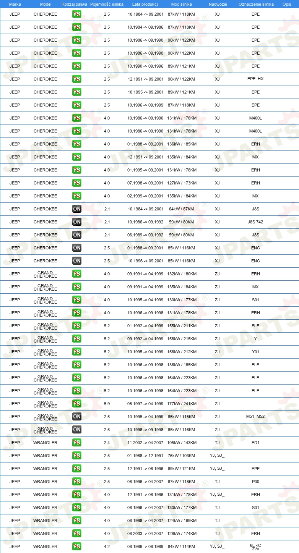Image resolution: width=299 pixels, height=553 pixels.
Task: Select the M51, M52 engine code cell
Action: click(x=255, y=417)
